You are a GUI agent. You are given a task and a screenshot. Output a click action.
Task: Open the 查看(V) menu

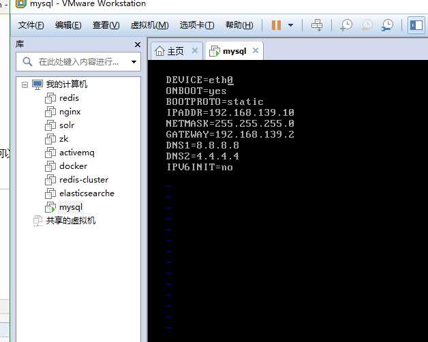pyautogui.click(x=106, y=25)
